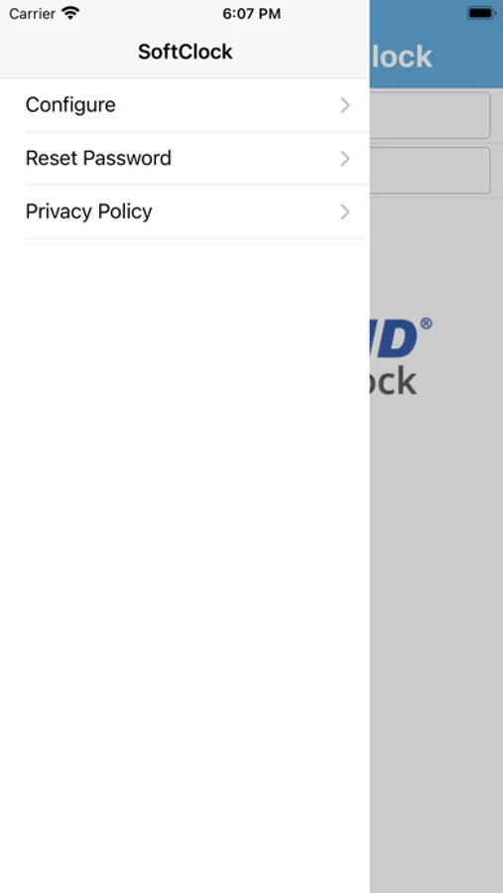Tap the blue header bar title behind menu

coord(402,57)
